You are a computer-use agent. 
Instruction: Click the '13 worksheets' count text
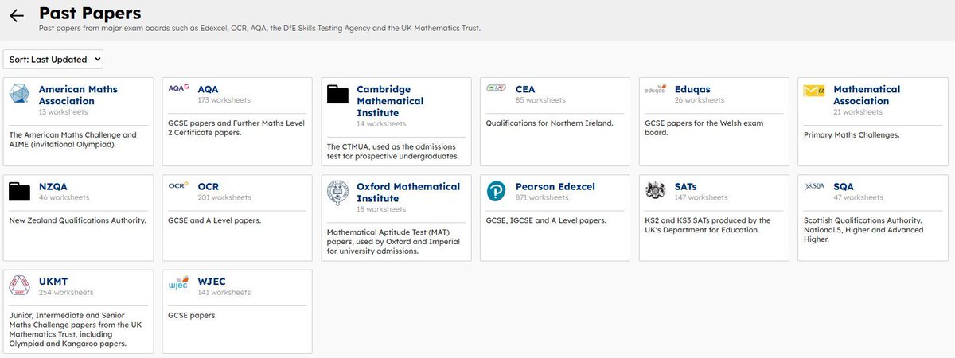[x=63, y=112]
